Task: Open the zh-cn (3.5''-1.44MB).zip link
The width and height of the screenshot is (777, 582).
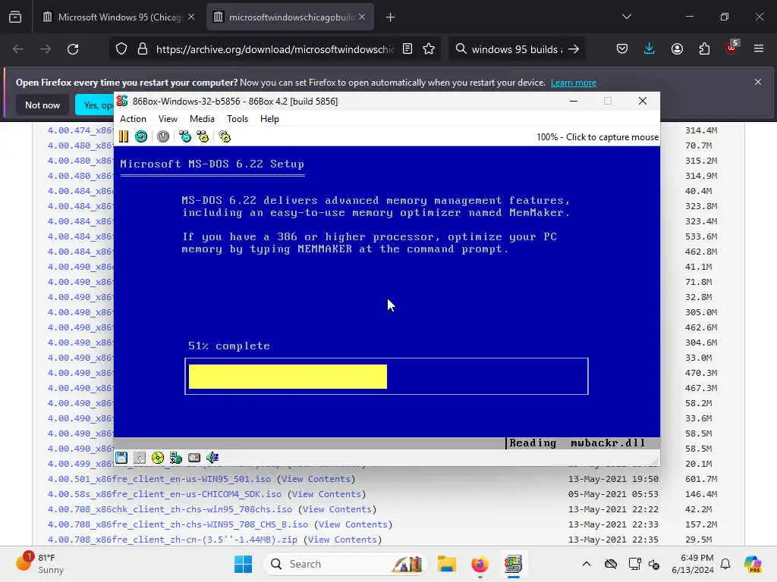Action: coord(172,540)
